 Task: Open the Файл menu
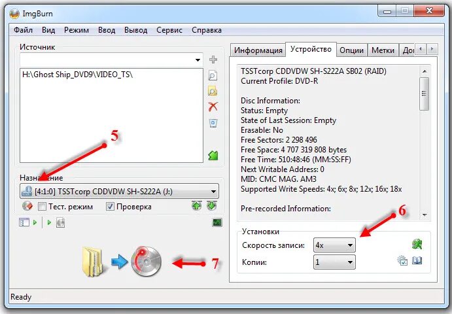point(24,30)
